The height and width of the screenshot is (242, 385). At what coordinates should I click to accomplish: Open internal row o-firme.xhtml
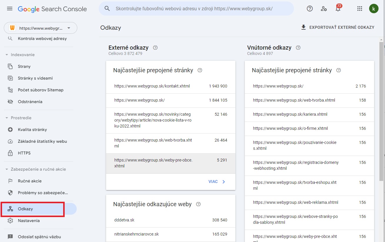[x=309, y=129]
